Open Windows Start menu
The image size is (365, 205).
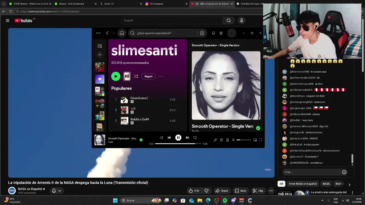tap(115, 200)
